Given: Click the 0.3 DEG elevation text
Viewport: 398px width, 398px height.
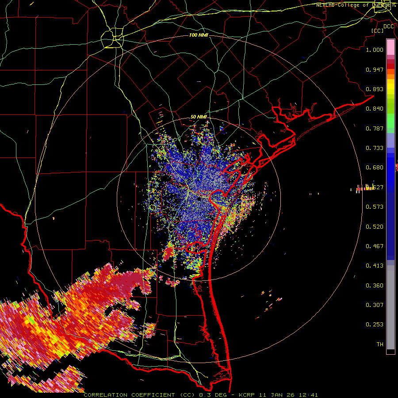Looking at the screenshot, I should (x=214, y=395).
